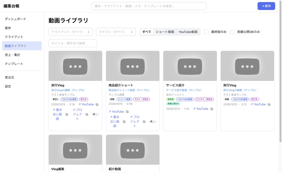Open プロジェクト link on 修正1 旅行Vlog card

point(77,114)
